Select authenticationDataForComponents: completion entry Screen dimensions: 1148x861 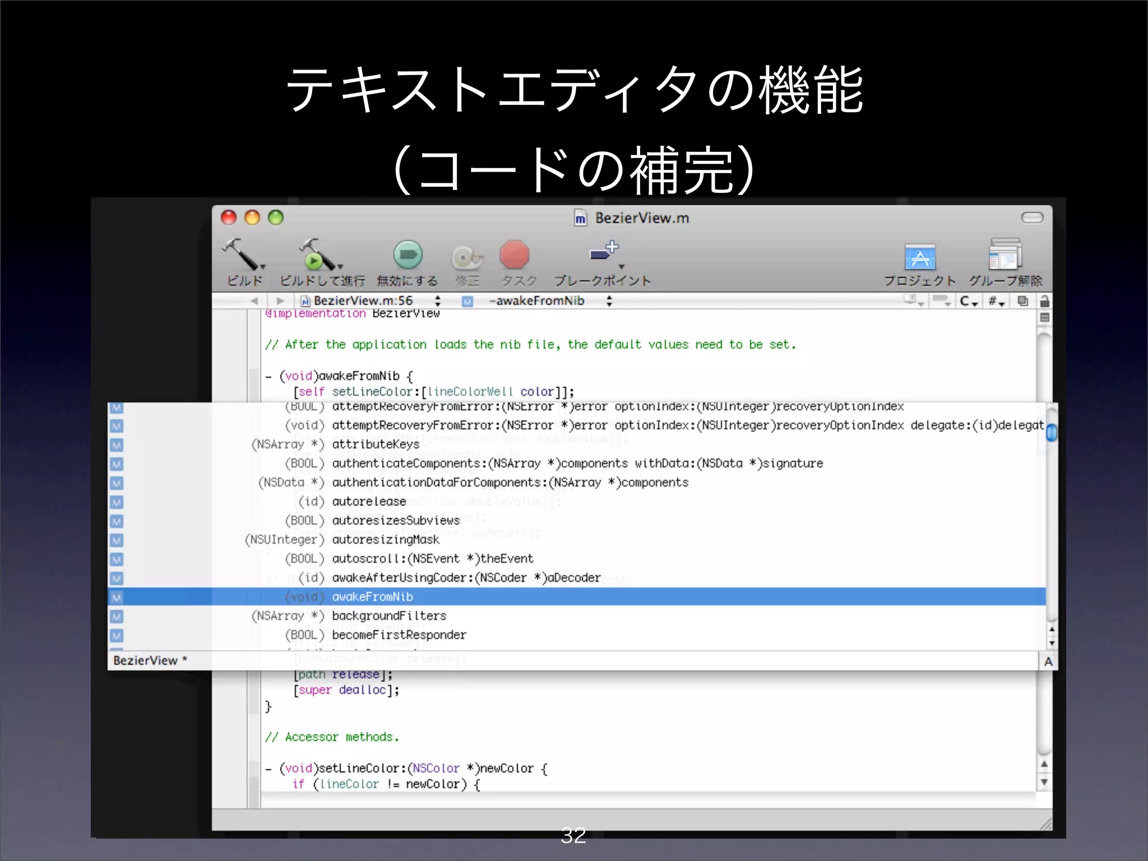coord(576,482)
